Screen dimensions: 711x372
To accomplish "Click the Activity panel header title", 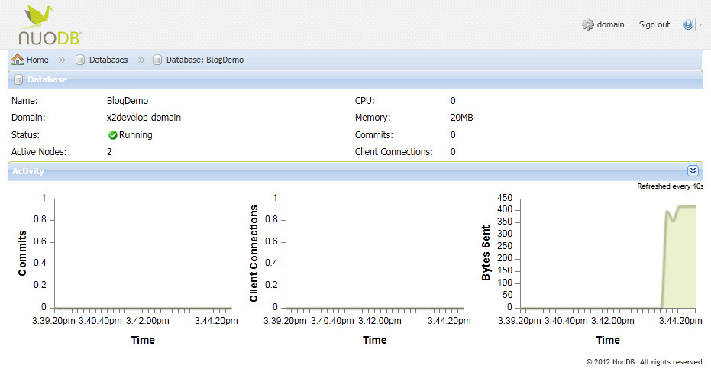I will [28, 171].
